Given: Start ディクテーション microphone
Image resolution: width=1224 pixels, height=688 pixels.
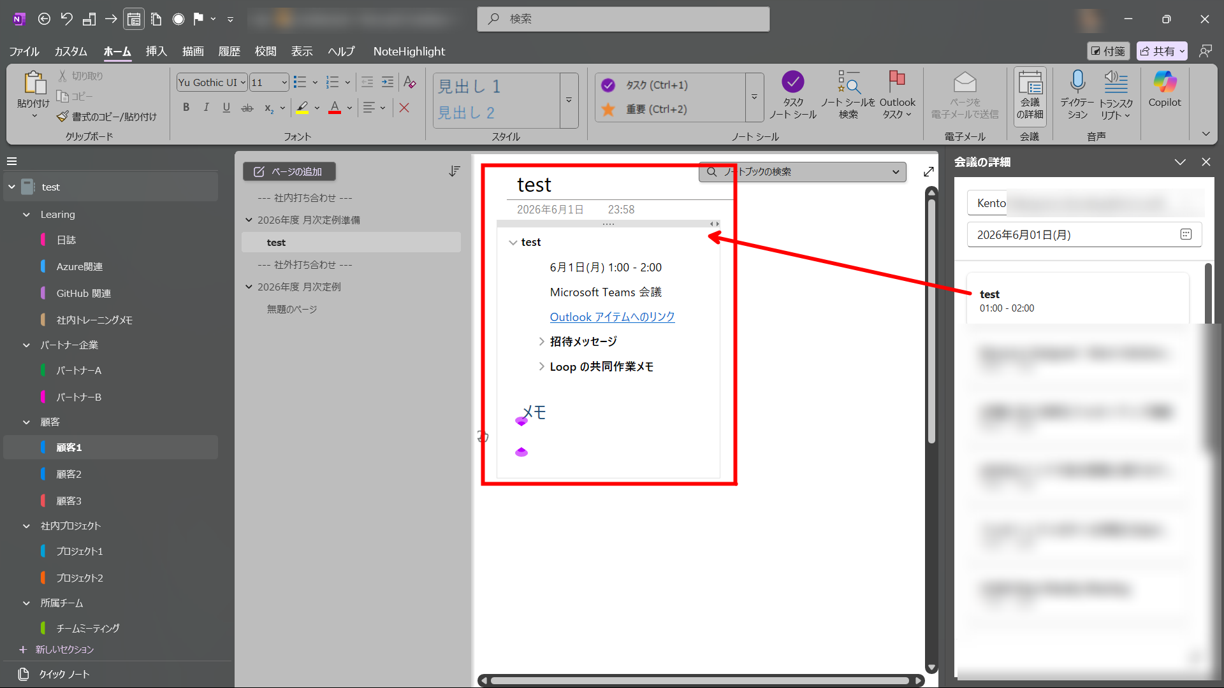Looking at the screenshot, I should point(1077,96).
